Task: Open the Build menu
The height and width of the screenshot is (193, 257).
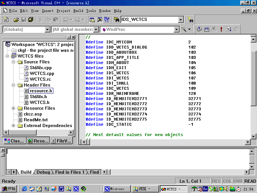Action: [78, 11]
